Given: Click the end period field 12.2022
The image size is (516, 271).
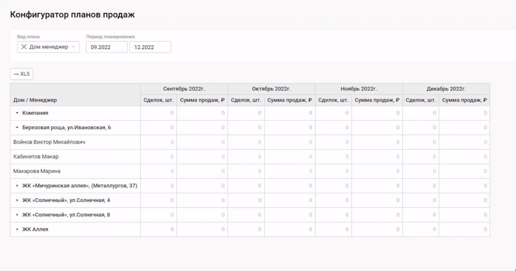Looking at the screenshot, I should click(150, 47).
